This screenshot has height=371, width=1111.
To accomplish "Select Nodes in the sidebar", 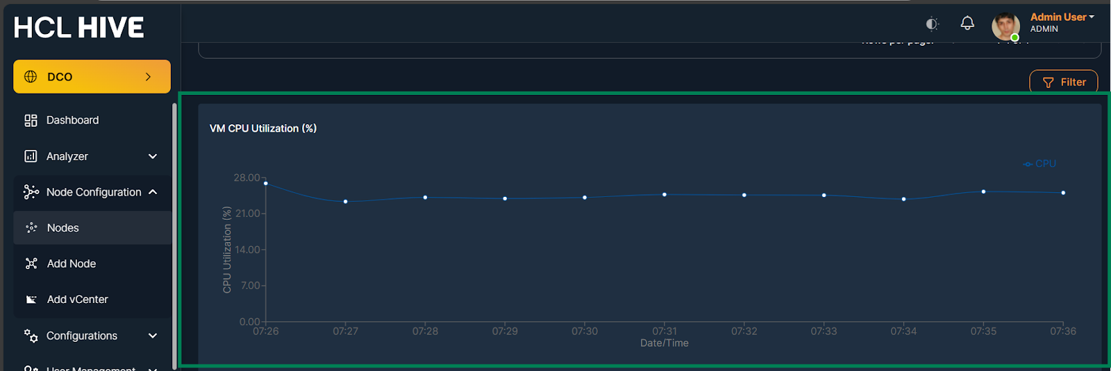I will tap(92, 227).
